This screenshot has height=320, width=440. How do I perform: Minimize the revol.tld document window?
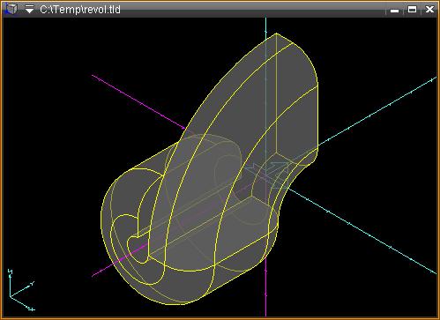click(x=394, y=10)
